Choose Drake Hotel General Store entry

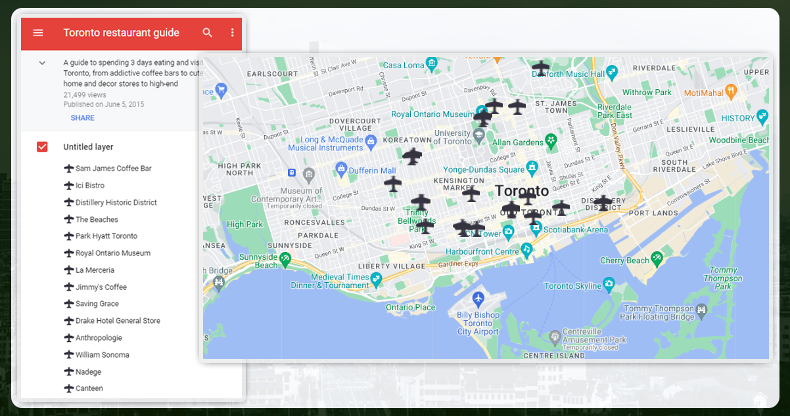click(118, 321)
